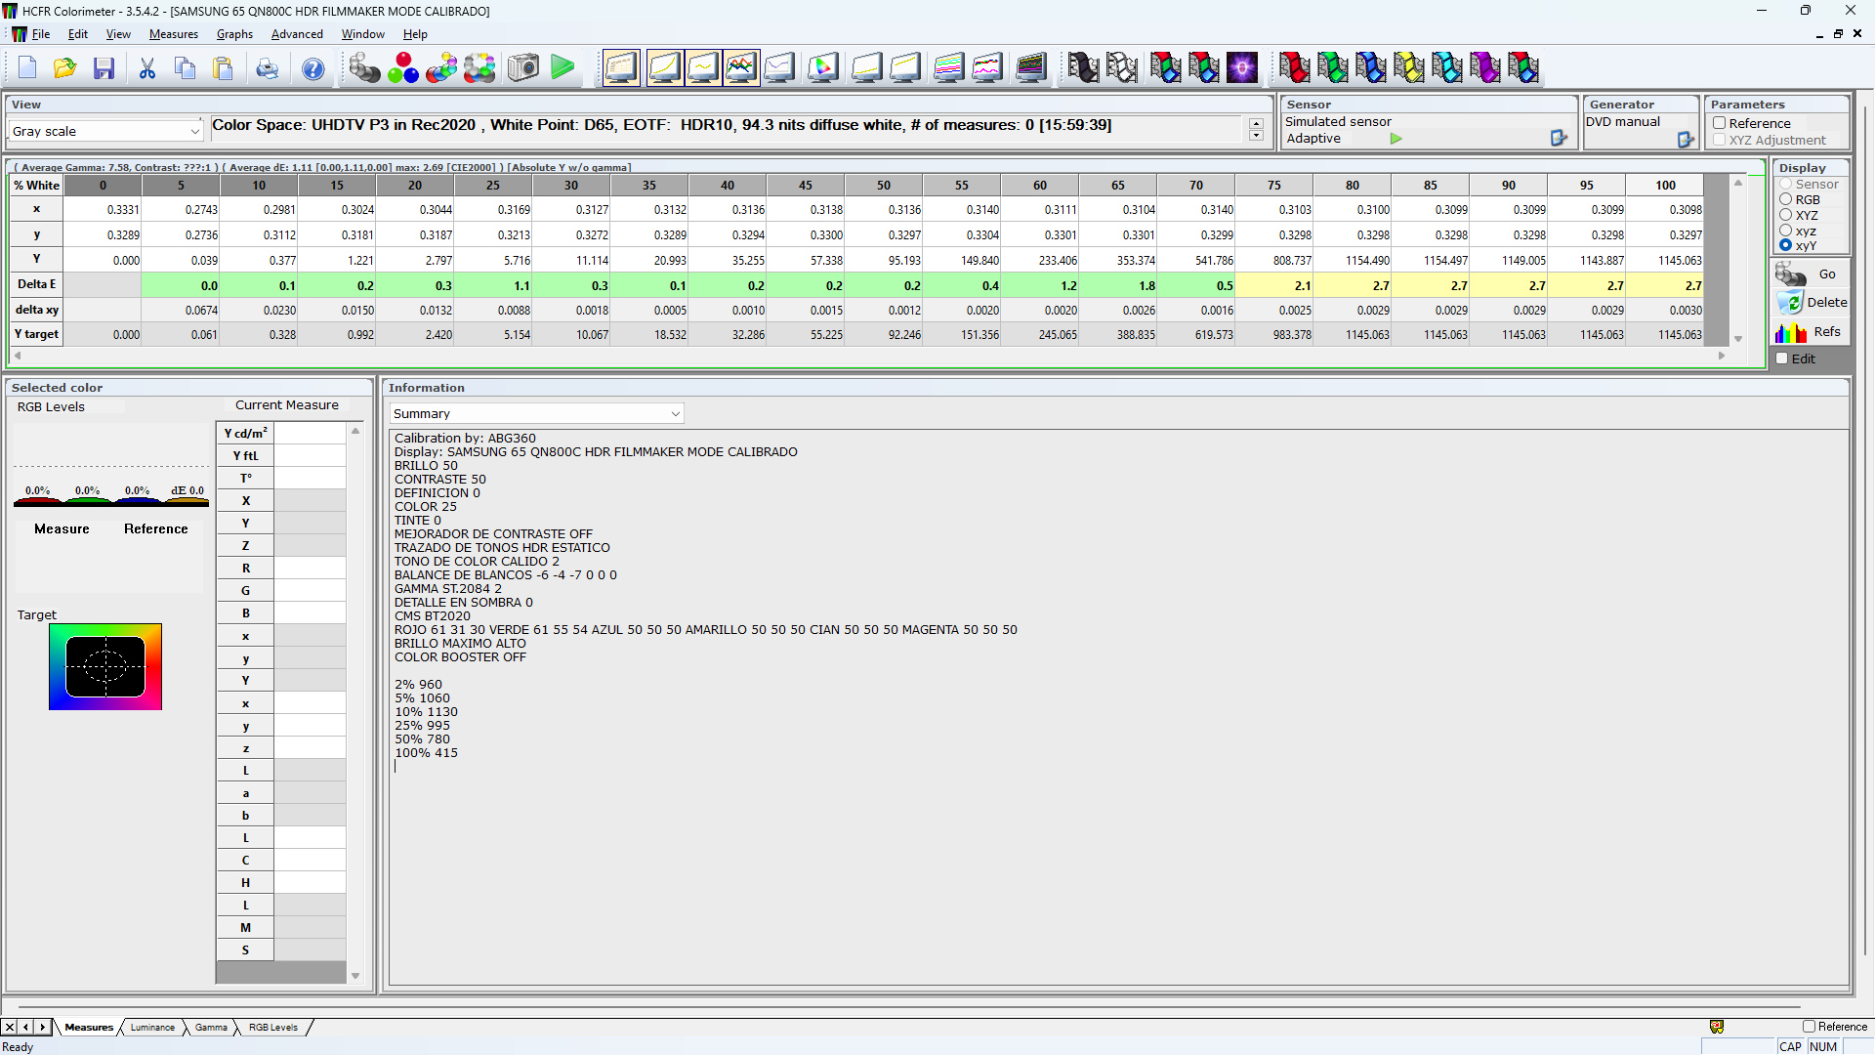Screen dimensions: 1875x1055
Task: Take a snapshot with the camera icon
Action: point(522,67)
